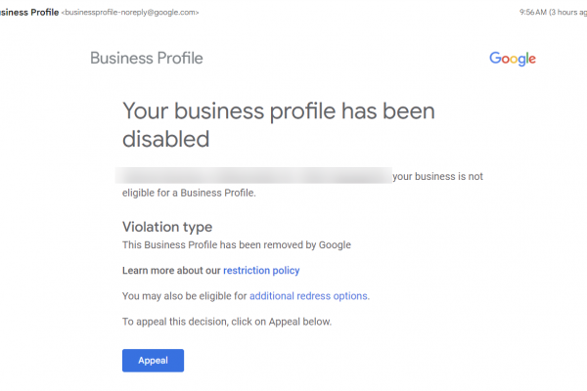Click the businessprofile-noreply@google.com sender address
Image resolution: width=587 pixels, height=391 pixels.
tap(130, 13)
